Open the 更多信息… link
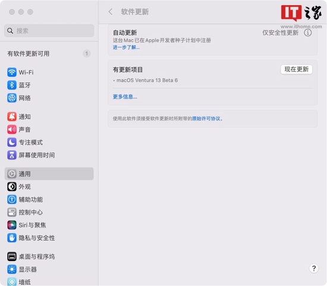327x286 pixels. (125, 96)
